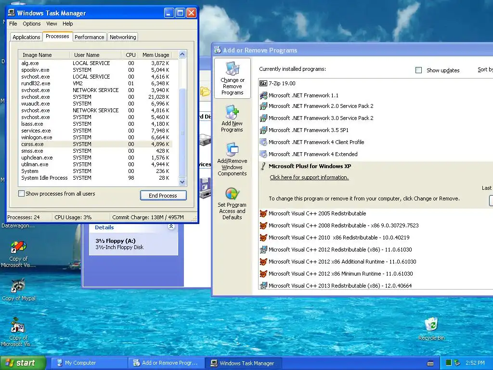Viewport: 493px width, 370px height.
Task: Sort processes by Image Name column
Action: tap(44, 55)
